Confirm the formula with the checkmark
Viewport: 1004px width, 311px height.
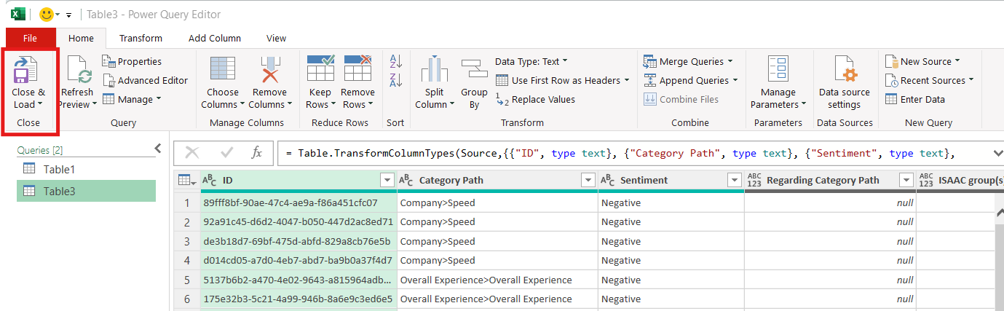tap(226, 152)
